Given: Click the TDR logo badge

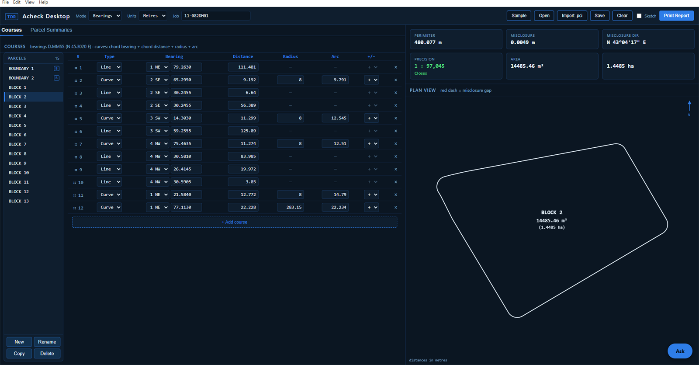Looking at the screenshot, I should click(x=11, y=17).
